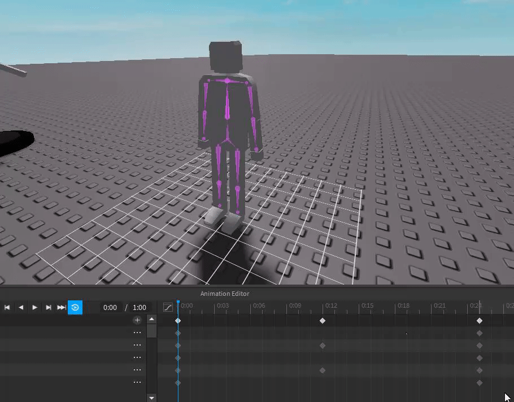514x402 pixels.
Task: Select the bright summary keyframe at 0:00
Action: point(178,321)
